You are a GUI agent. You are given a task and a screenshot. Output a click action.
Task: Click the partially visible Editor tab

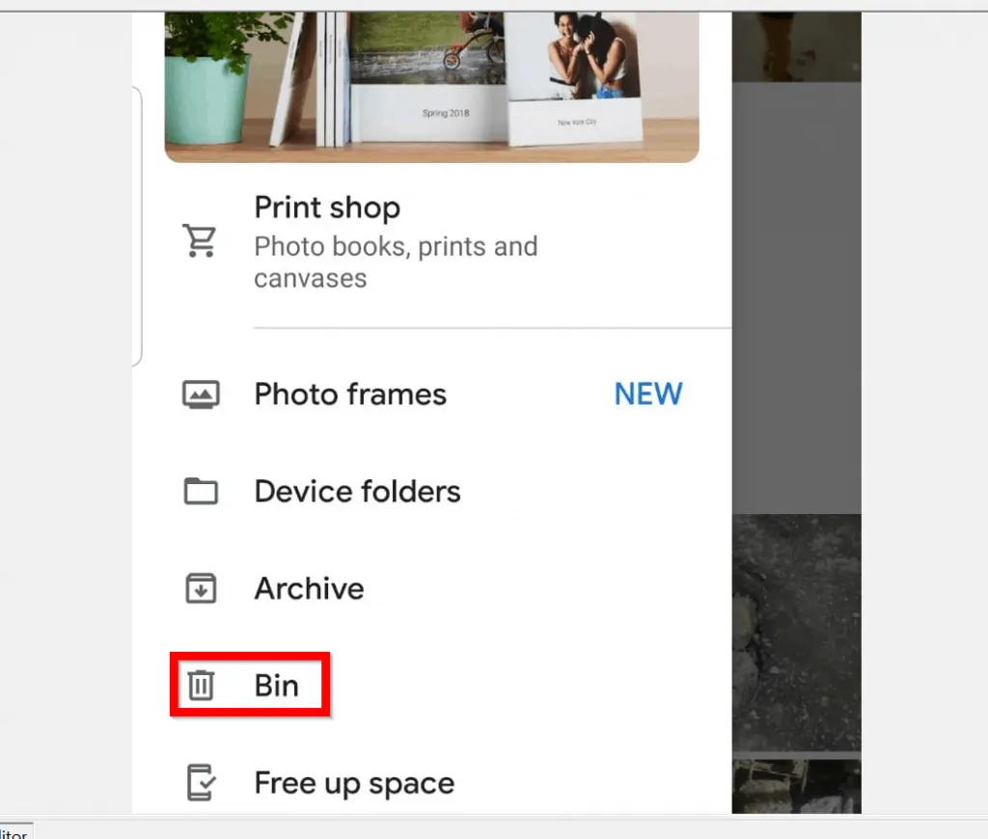click(14, 831)
